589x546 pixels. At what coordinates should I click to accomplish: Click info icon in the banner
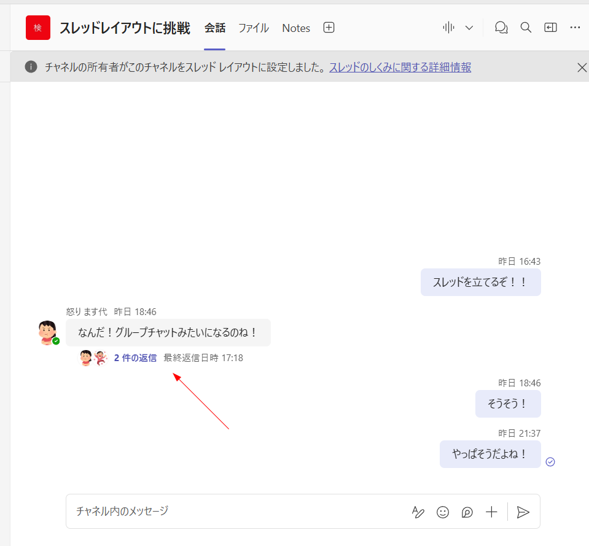coord(31,67)
